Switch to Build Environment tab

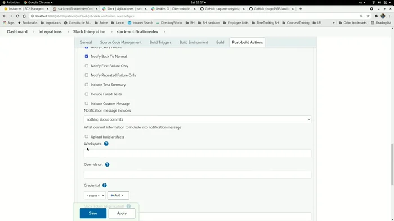pyautogui.click(x=194, y=42)
